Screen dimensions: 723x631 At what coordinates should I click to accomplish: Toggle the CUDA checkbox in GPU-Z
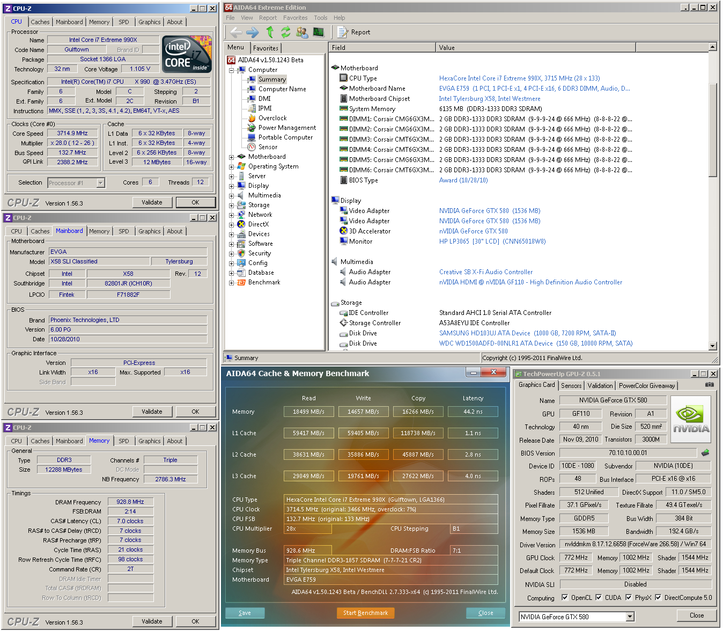coord(599,598)
